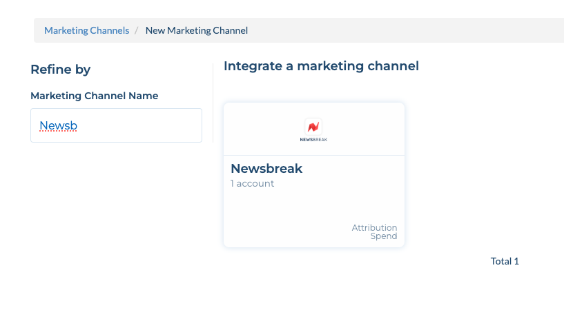Focus the Marketing Channel Name search field

[x=116, y=125]
